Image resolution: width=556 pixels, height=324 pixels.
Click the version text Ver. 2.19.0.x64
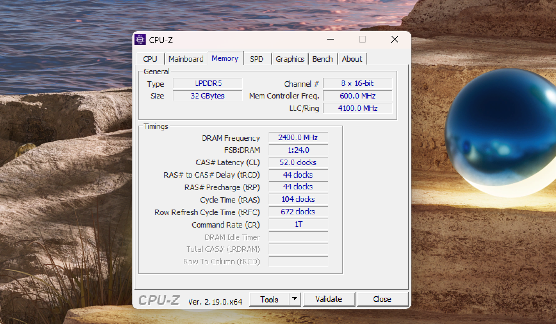[x=215, y=302]
